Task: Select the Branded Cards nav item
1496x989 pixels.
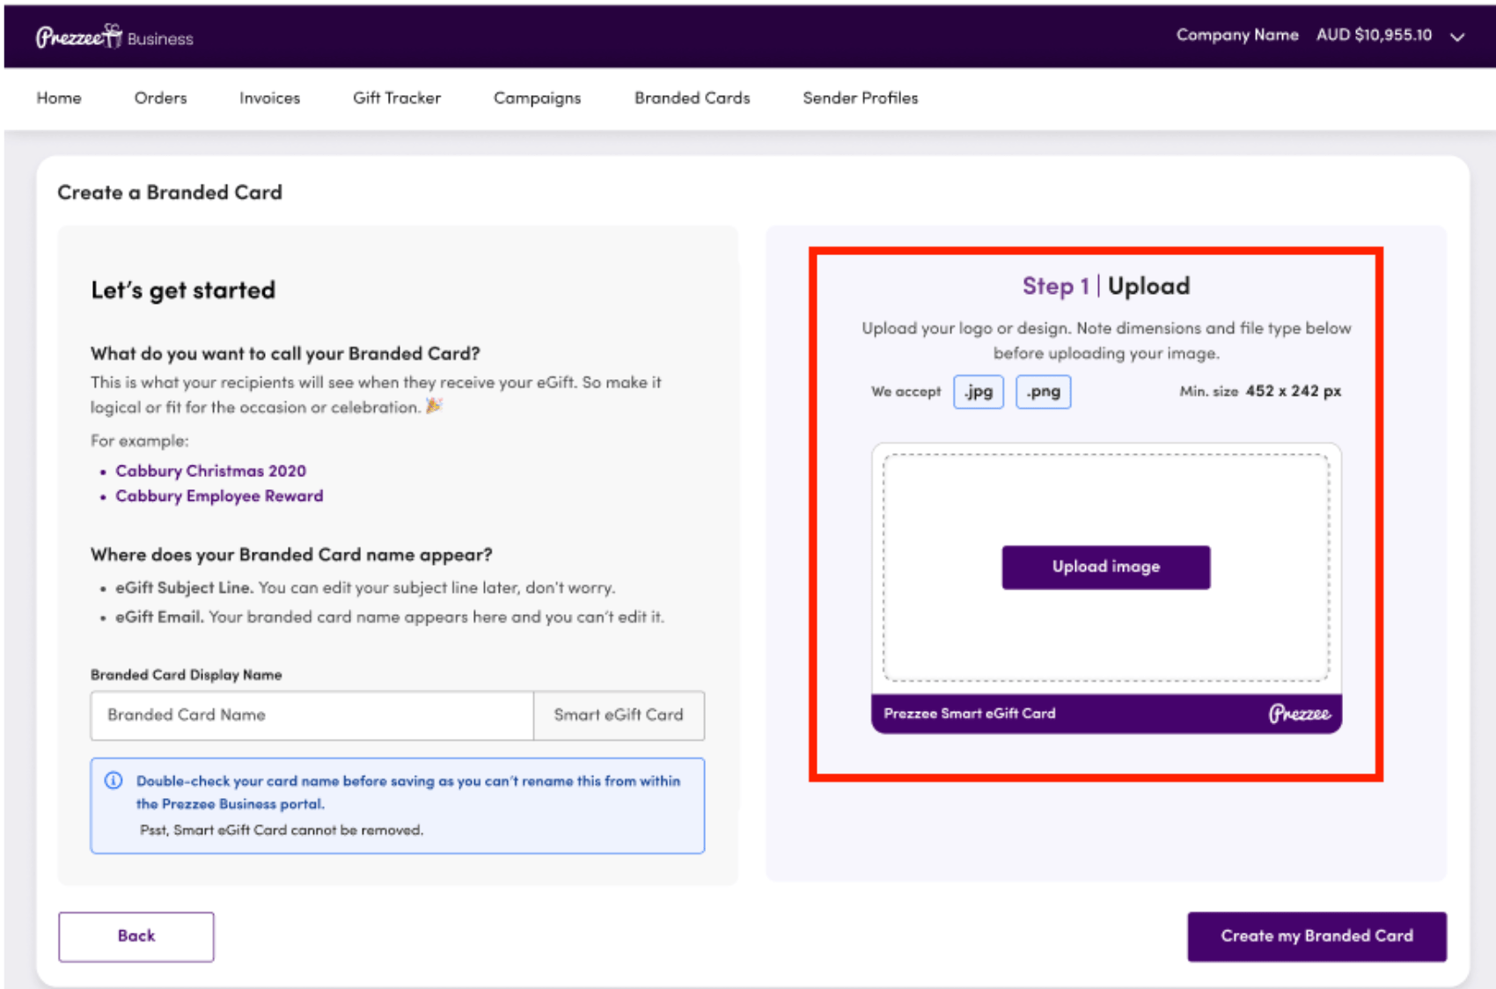Action: [691, 98]
